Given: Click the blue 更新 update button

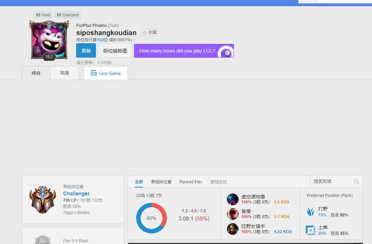Looking at the screenshot, I should (86, 51).
